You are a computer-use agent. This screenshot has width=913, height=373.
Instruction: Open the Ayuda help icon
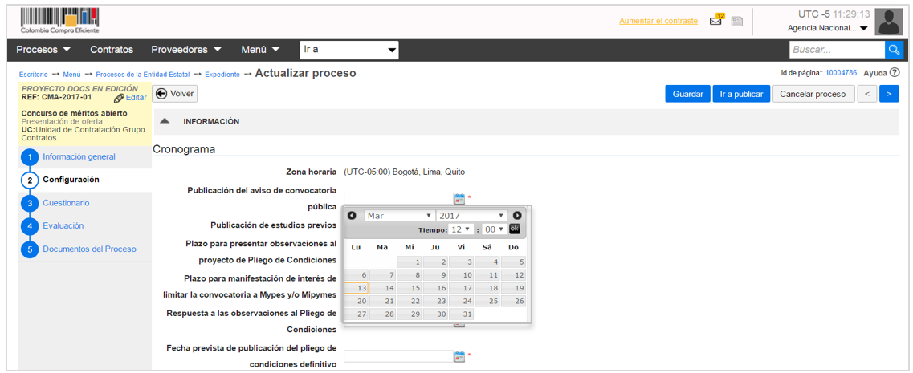coord(895,73)
